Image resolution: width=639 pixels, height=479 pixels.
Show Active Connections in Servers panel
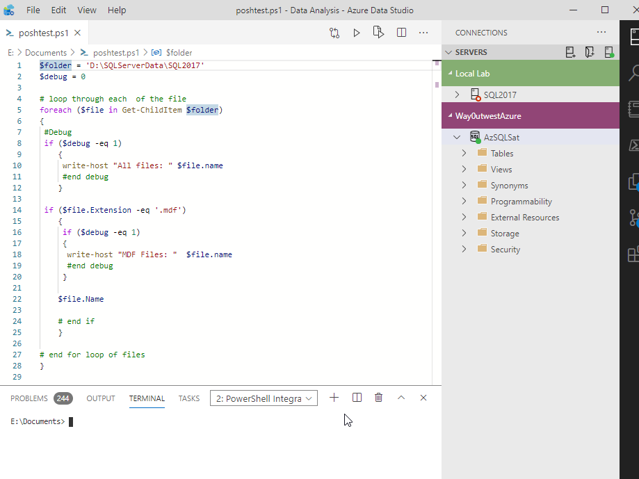pyautogui.click(x=609, y=52)
